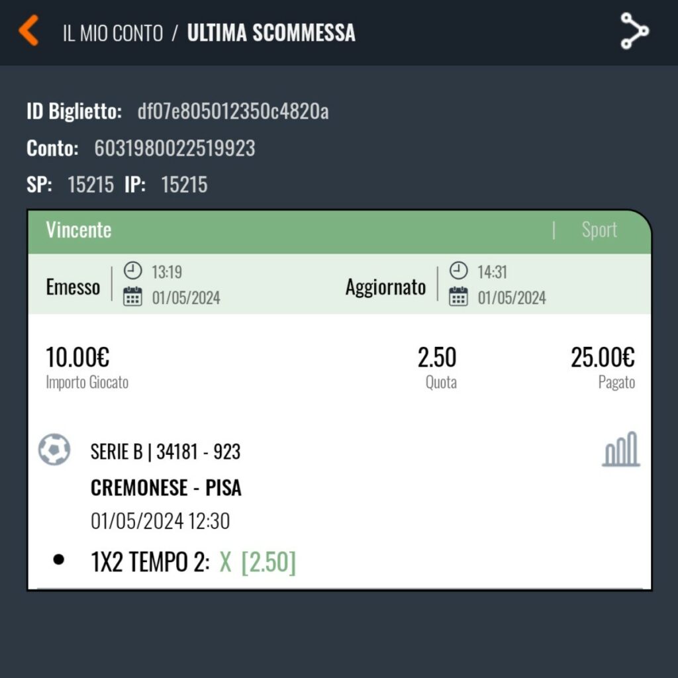This screenshot has height=678, width=678.
Task: Tap the clock icon beside 14:31
Action: [458, 271]
